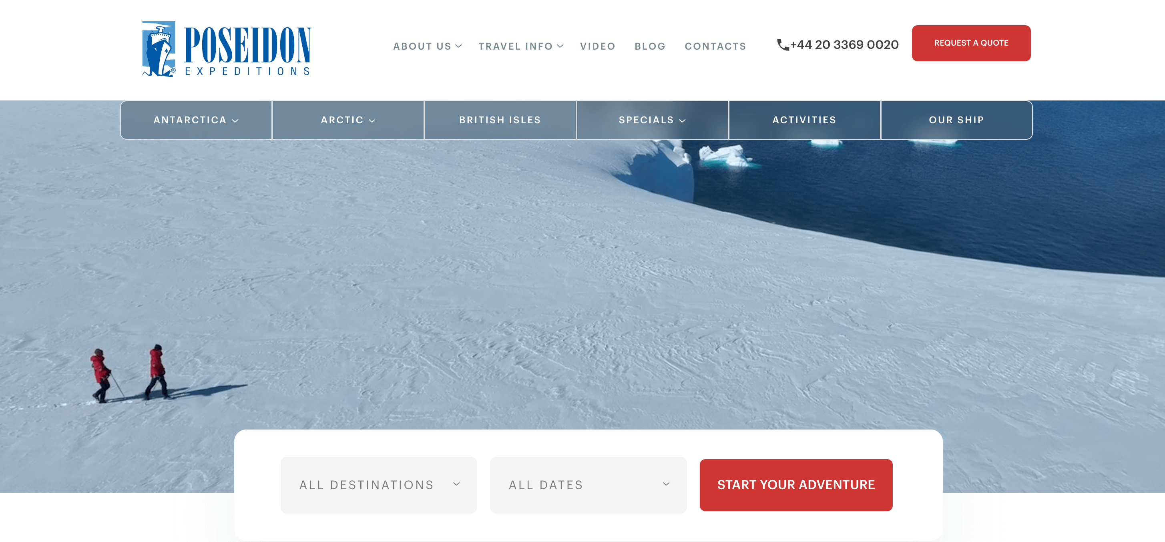The image size is (1165, 542).
Task: Expand the Specials menu
Action: coord(652,120)
